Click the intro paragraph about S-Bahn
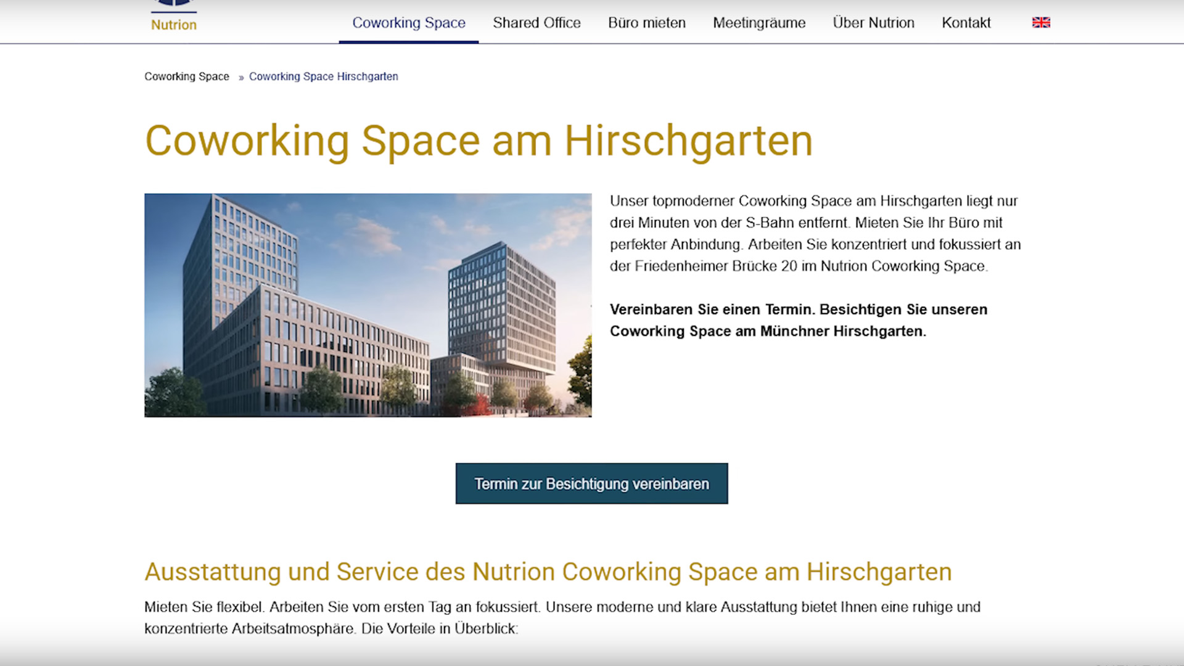 tap(815, 234)
